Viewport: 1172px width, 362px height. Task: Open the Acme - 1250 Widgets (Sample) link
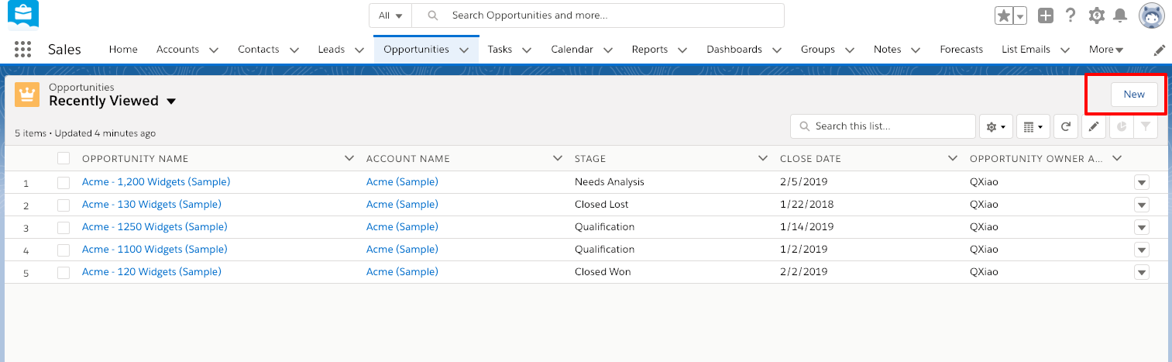(155, 227)
